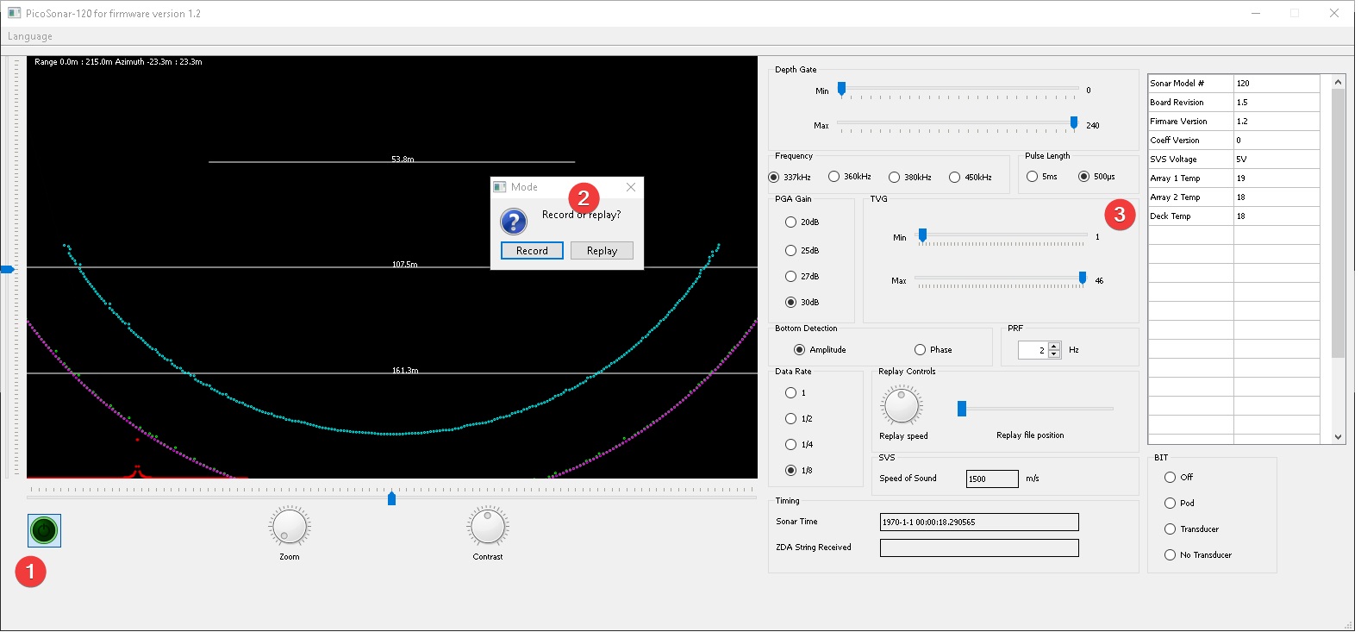
Task: Select the 360kHz frequency option
Action: click(x=833, y=177)
